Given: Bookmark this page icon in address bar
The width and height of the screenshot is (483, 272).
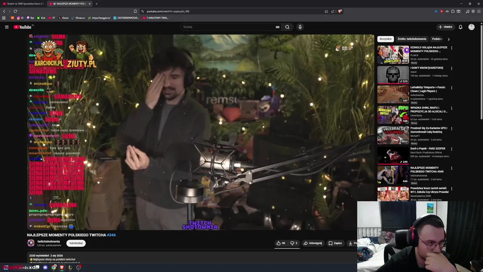Looking at the screenshot, I should tap(135, 11).
